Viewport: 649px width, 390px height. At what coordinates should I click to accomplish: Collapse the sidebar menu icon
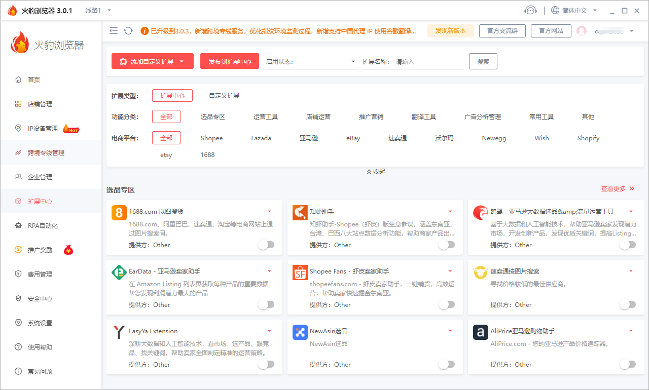[x=114, y=31]
